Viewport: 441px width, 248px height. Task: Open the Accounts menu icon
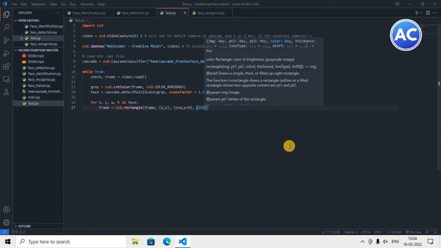click(x=6, y=209)
